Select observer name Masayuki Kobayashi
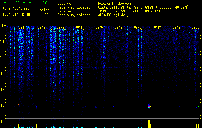 [115, 4]
